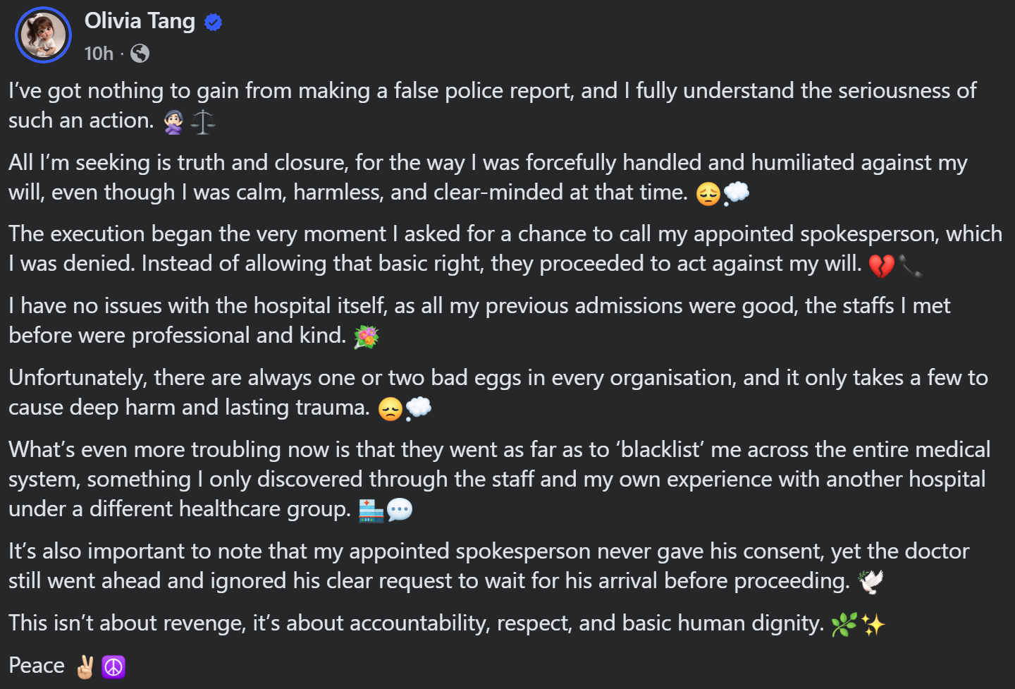Click the thought cloud after 'at that time'
The height and width of the screenshot is (689, 1015).
[x=737, y=193]
